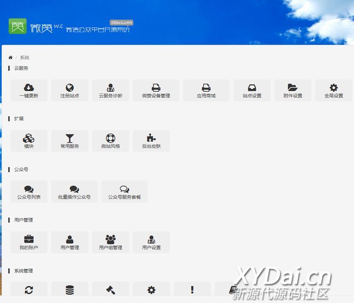Click the 注册站点 globe icon
The width and height of the screenshot is (354, 303).
[x=70, y=87]
